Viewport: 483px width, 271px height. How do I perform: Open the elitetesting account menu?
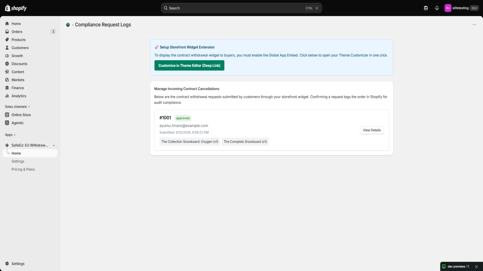pyautogui.click(x=462, y=8)
